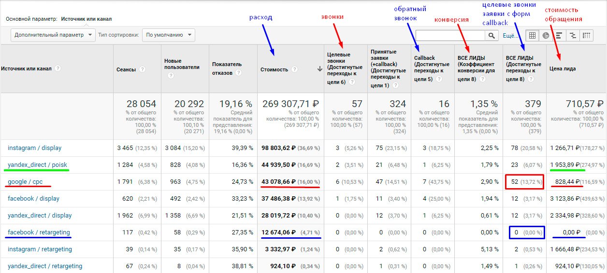Open the facebook / display source link
This screenshot has width=607, height=273.
pos(34,198)
